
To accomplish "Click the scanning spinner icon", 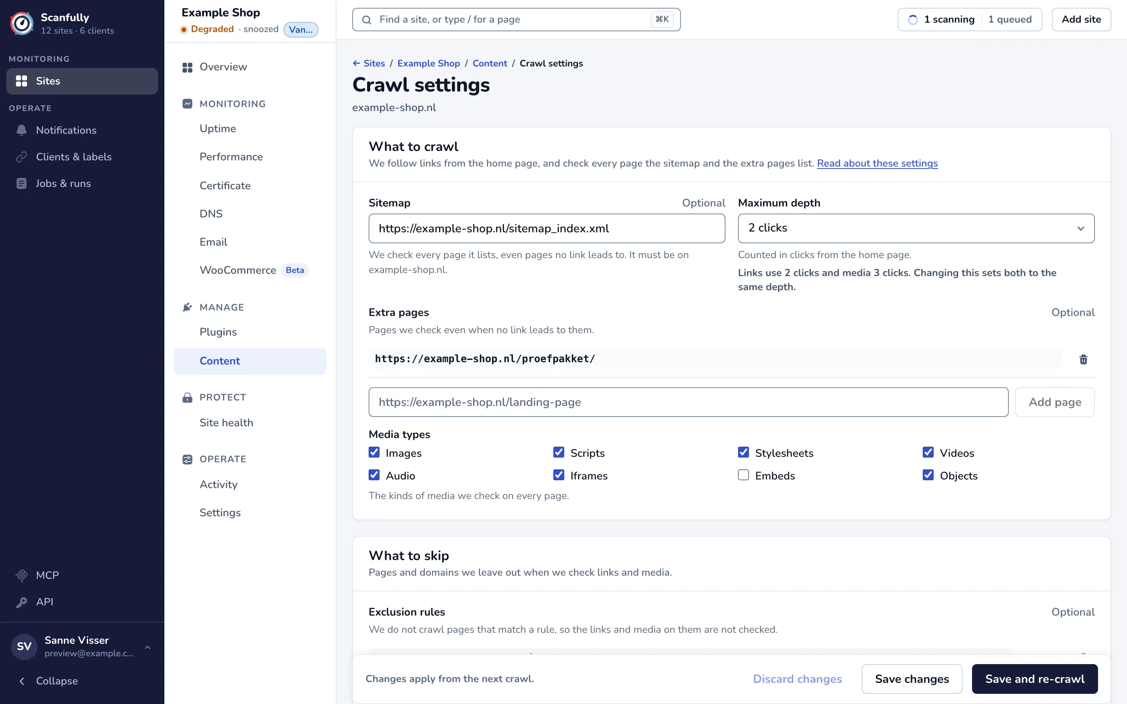I will click(x=913, y=20).
